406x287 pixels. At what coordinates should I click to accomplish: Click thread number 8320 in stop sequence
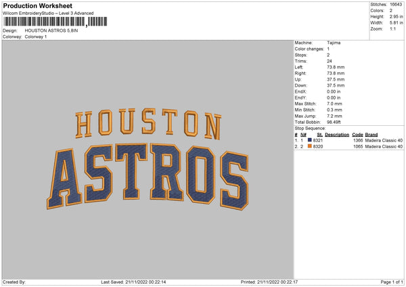(x=318, y=147)
